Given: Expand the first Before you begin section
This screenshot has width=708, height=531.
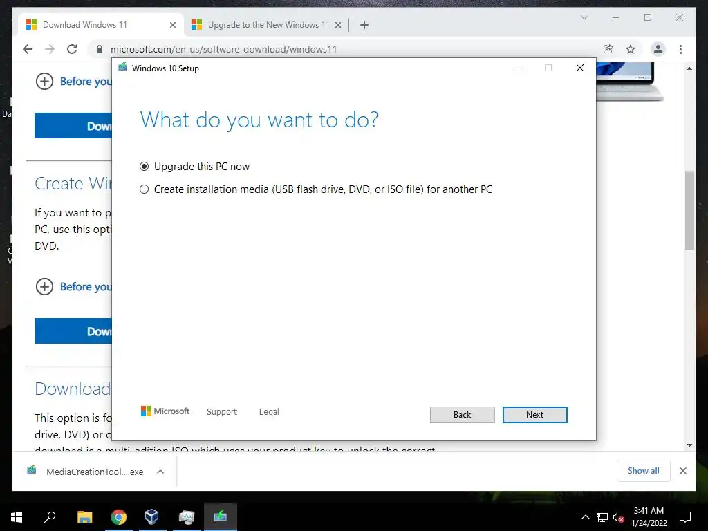Looking at the screenshot, I should click(x=73, y=82).
